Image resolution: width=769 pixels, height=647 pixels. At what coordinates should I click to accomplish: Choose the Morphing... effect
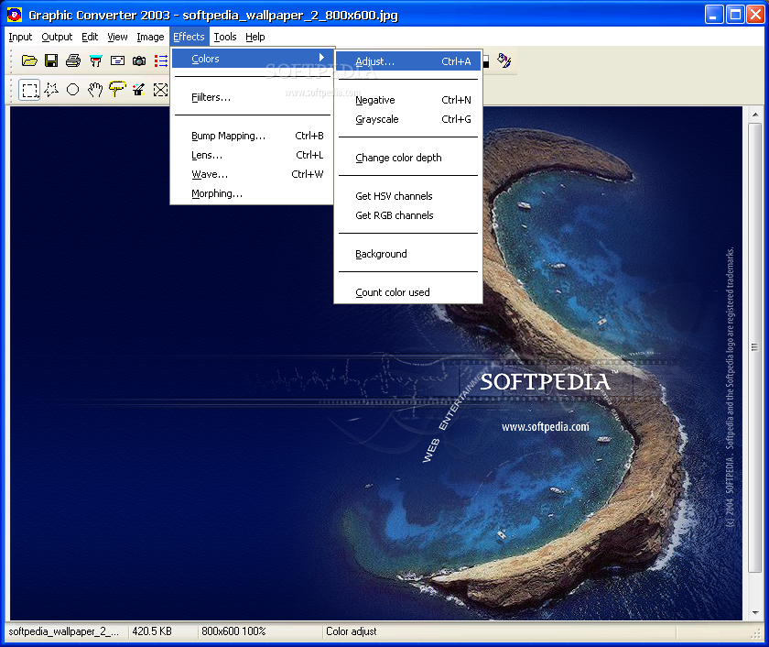[x=251, y=193]
